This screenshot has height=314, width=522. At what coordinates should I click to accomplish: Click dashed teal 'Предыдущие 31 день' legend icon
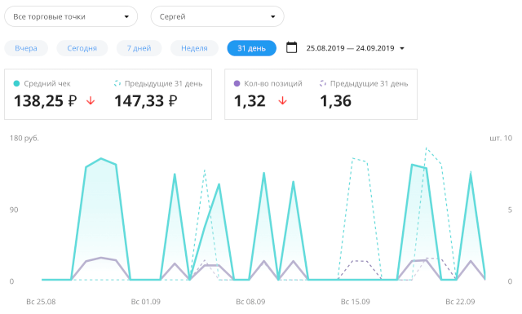[117, 83]
